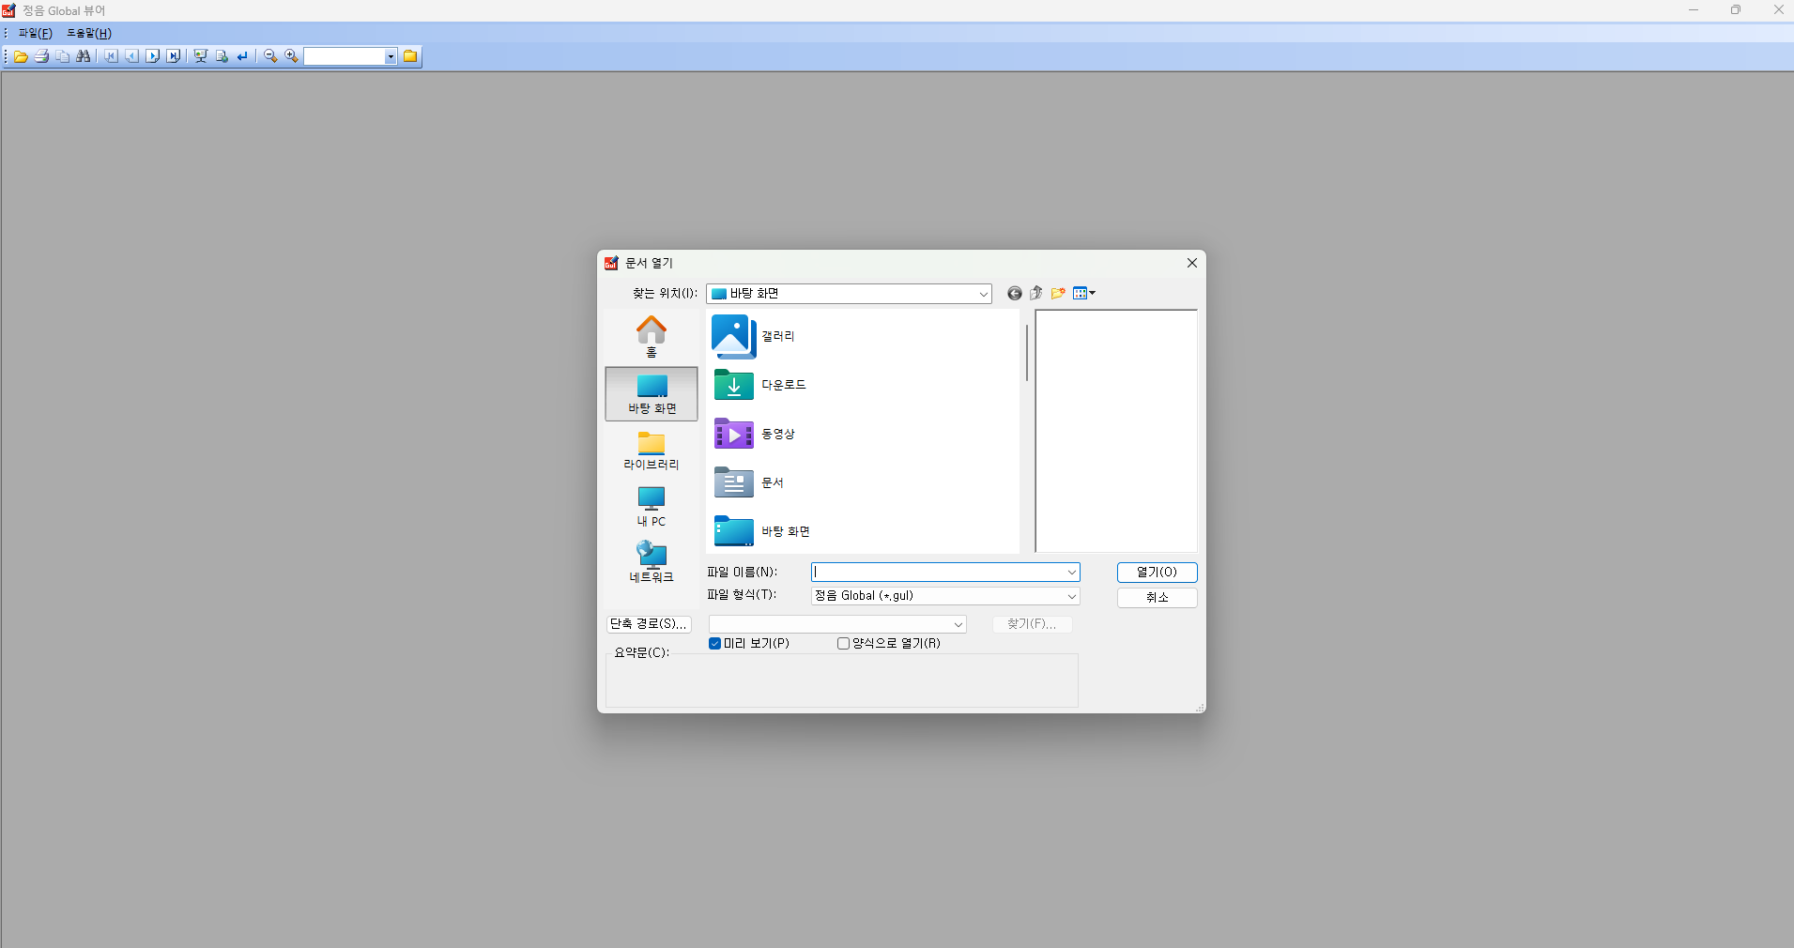Image resolution: width=1794 pixels, height=948 pixels.
Task: Click the 단축 경로(S)... button
Action: point(649,624)
